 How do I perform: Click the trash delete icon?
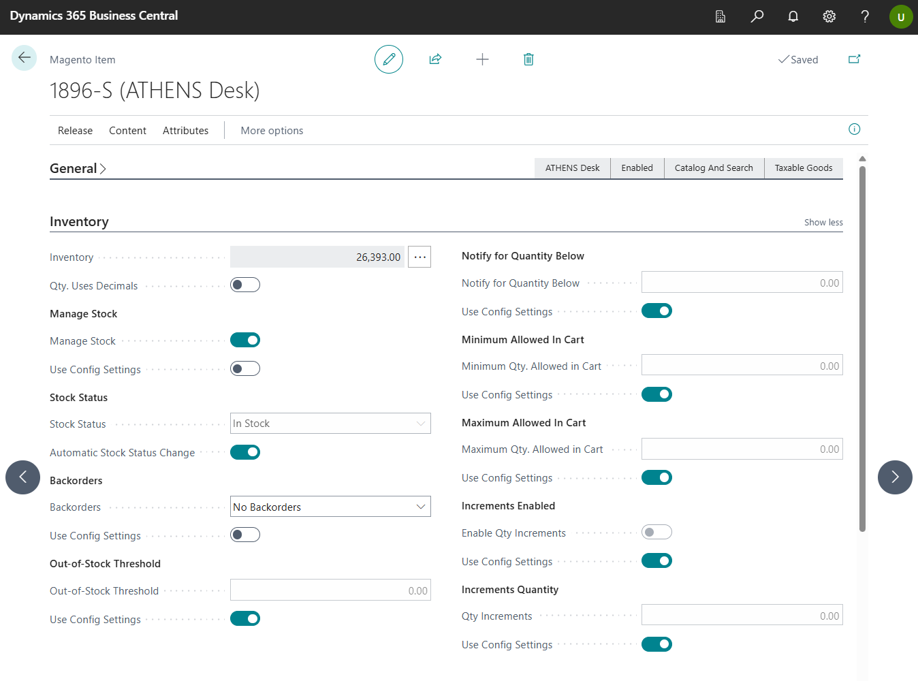coord(528,59)
